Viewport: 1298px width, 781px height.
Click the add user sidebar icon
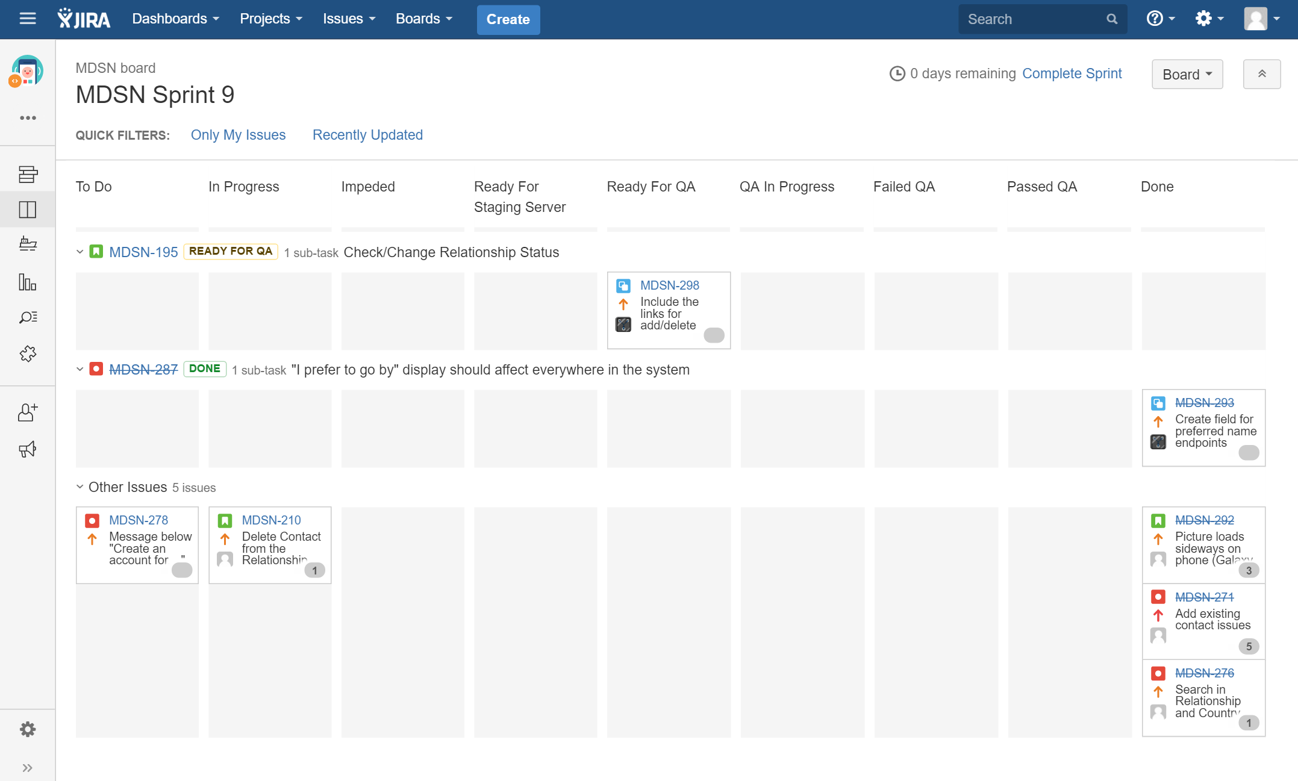(x=28, y=412)
